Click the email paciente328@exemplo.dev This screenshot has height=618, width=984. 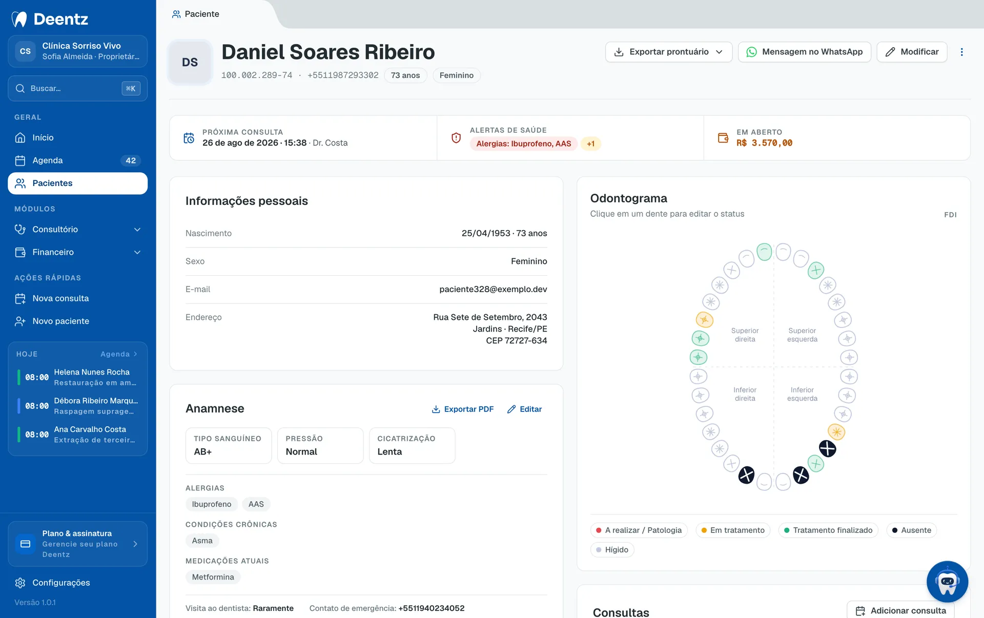click(x=493, y=289)
